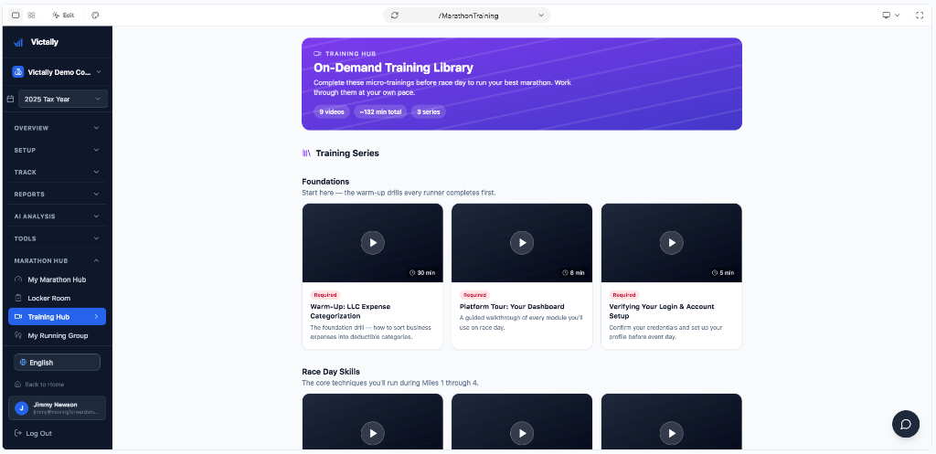Play the middle Race Day Skills video

[x=522, y=433]
